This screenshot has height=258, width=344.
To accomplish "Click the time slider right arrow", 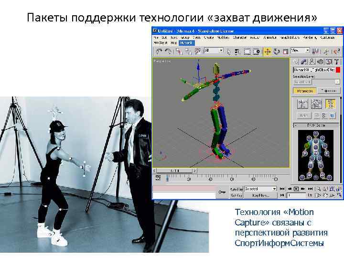I will (194, 171).
